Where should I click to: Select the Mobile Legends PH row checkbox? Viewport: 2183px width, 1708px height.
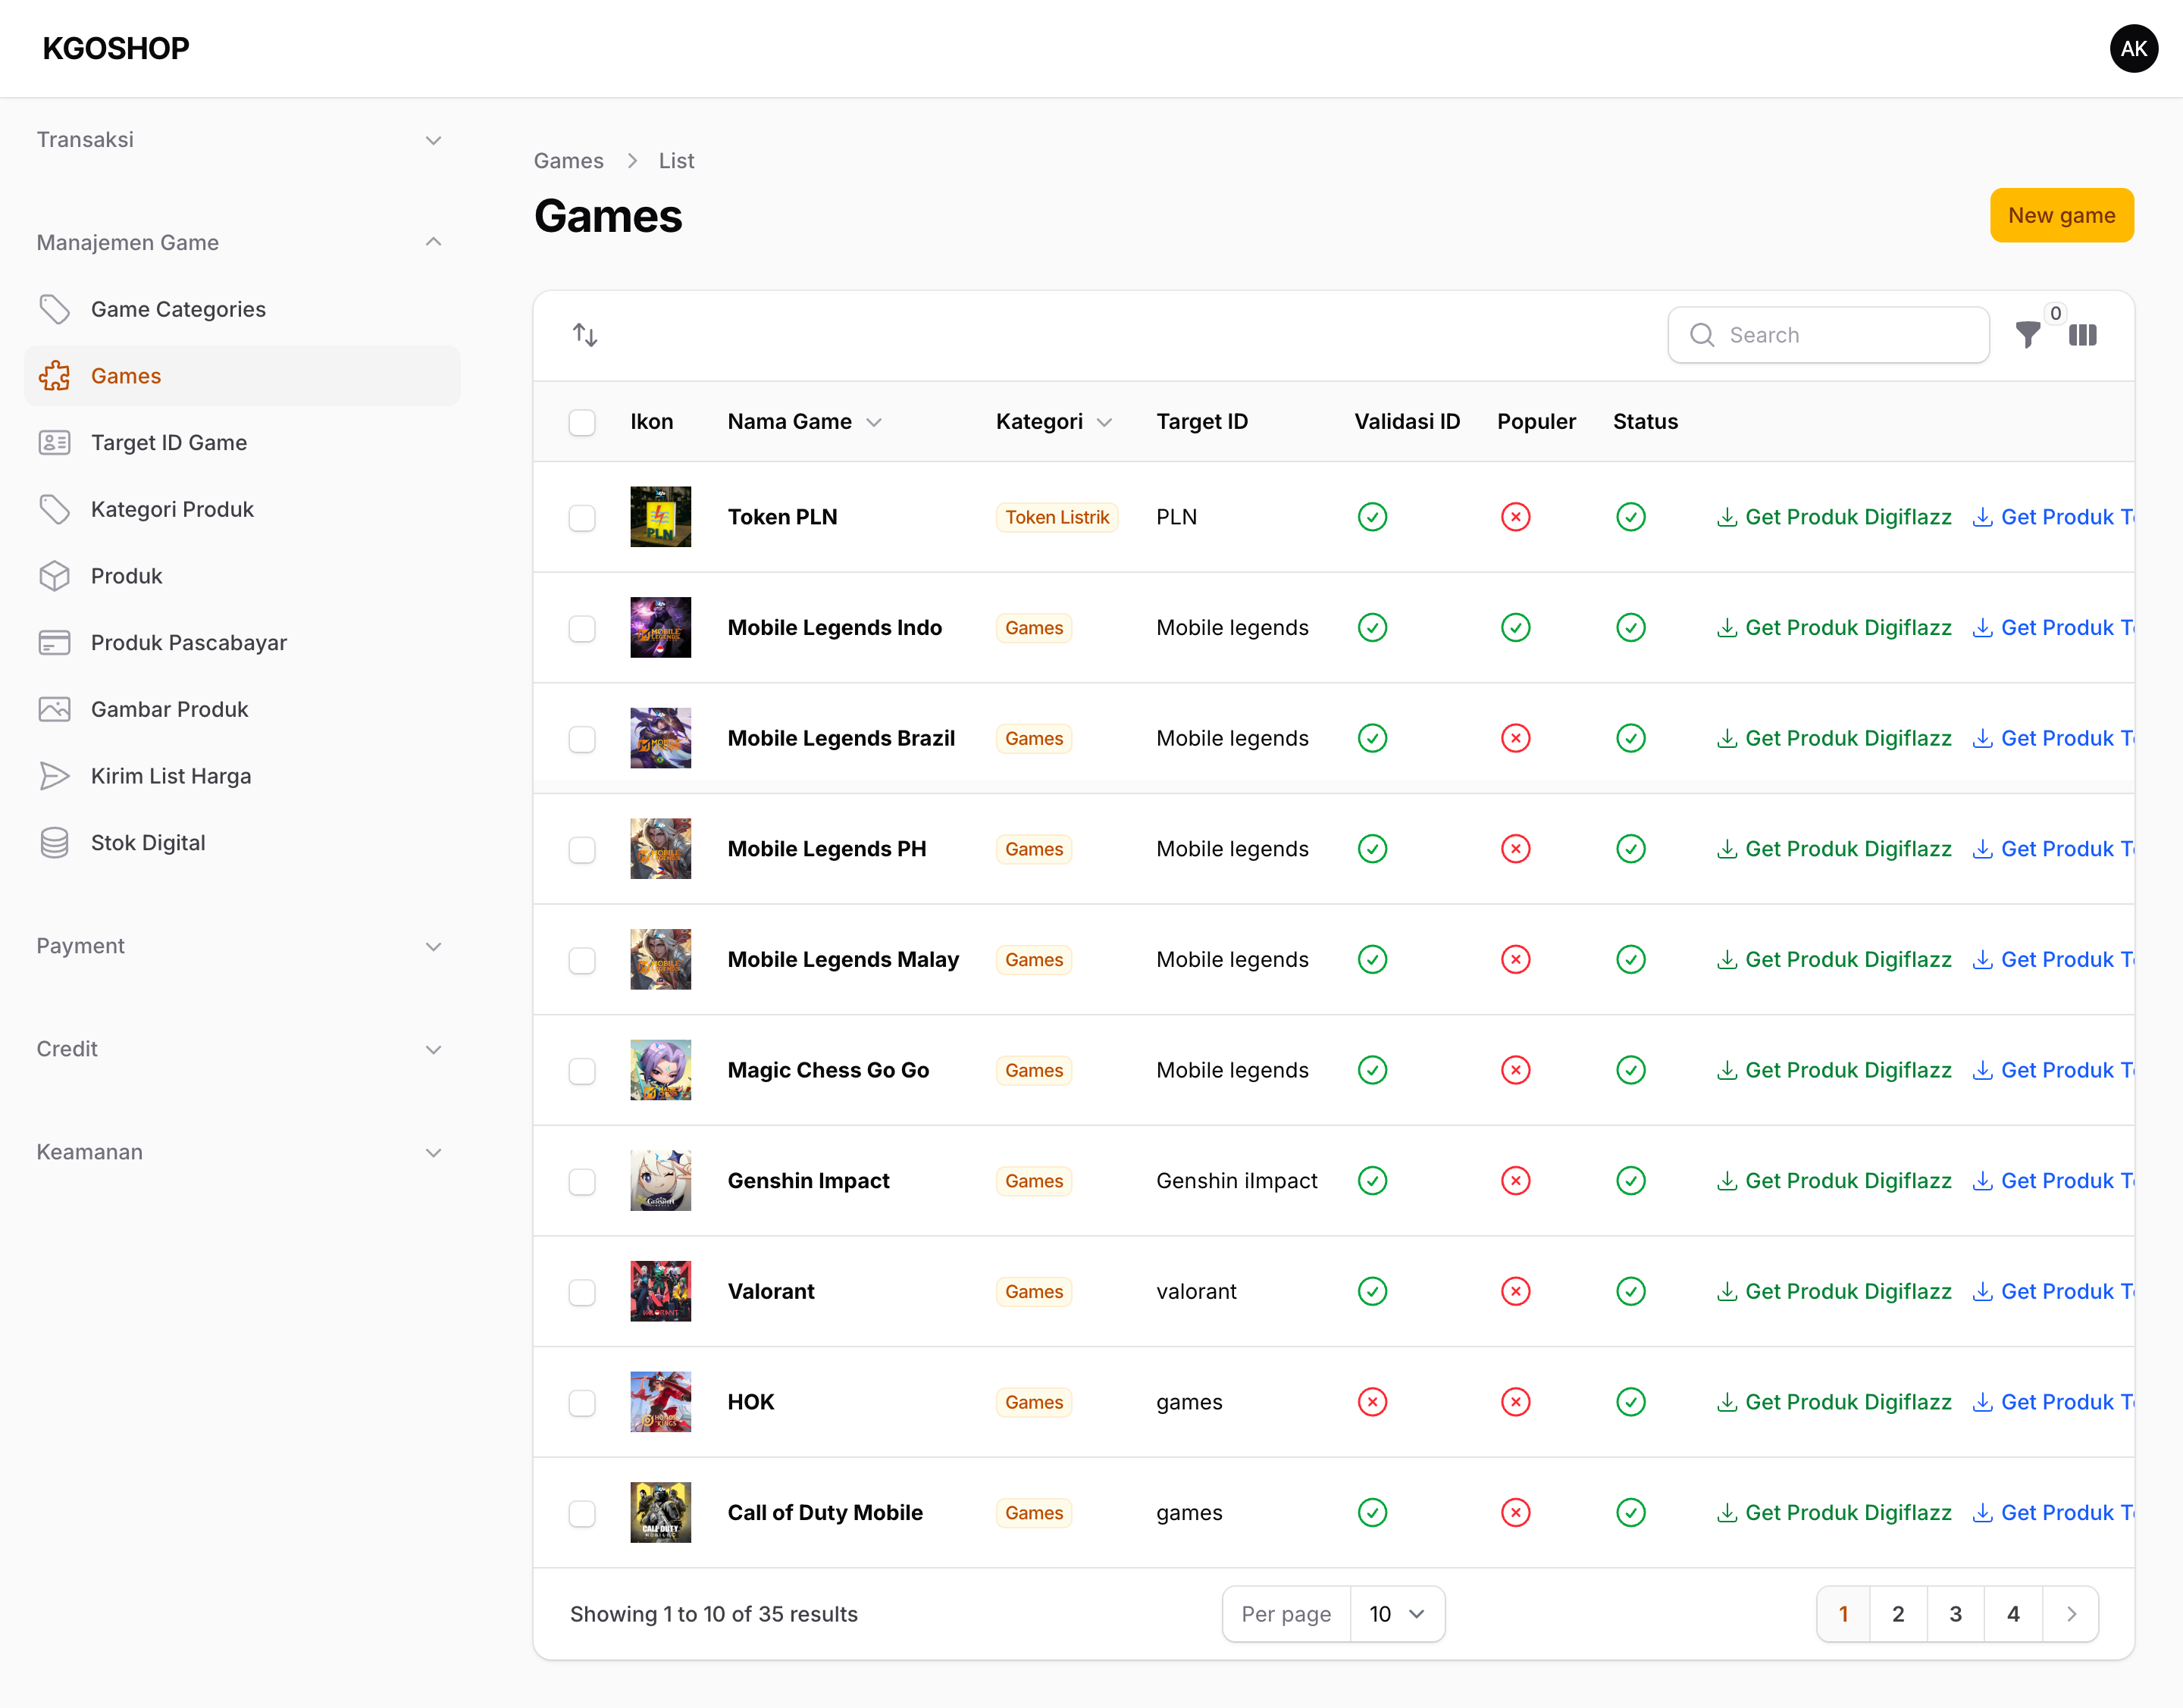coord(582,850)
